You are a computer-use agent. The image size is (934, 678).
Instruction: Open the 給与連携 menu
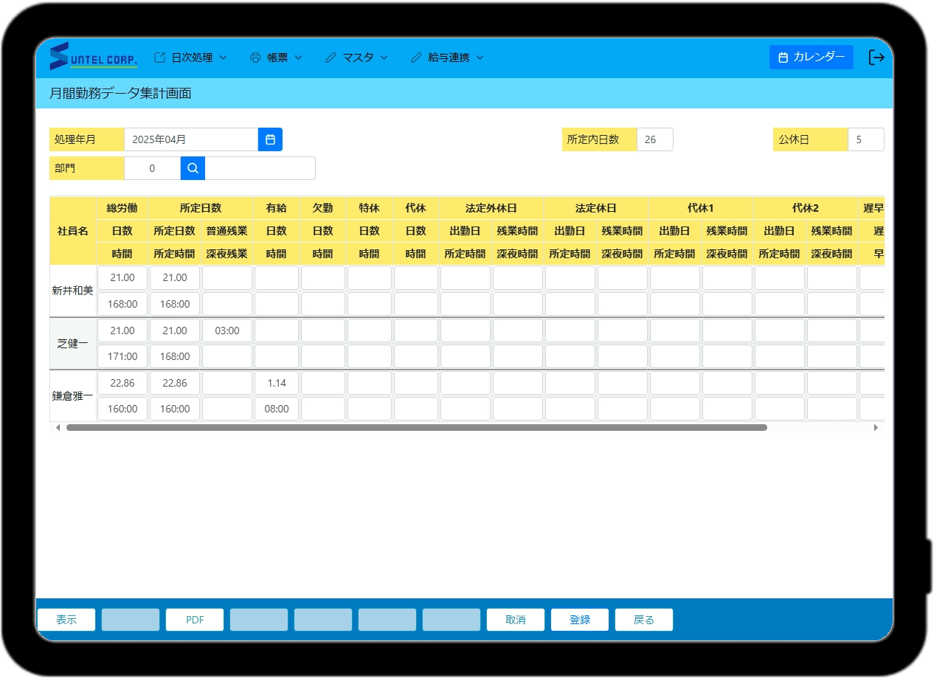coord(447,58)
